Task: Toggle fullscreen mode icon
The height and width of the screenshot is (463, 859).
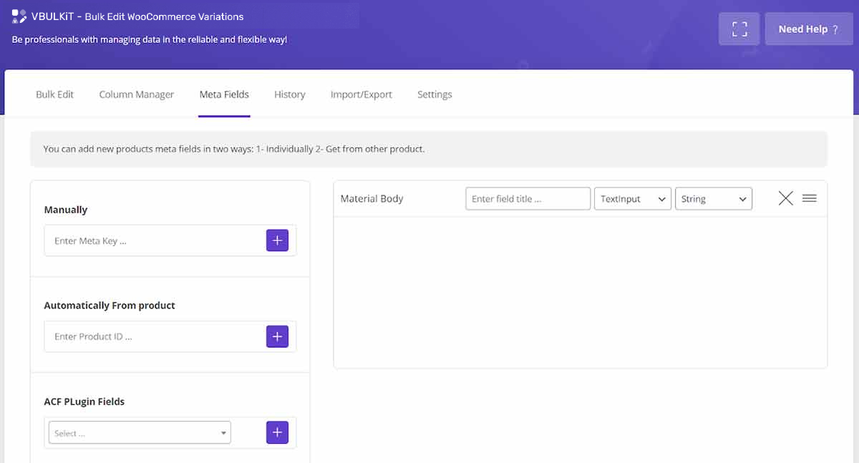Action: [739, 29]
